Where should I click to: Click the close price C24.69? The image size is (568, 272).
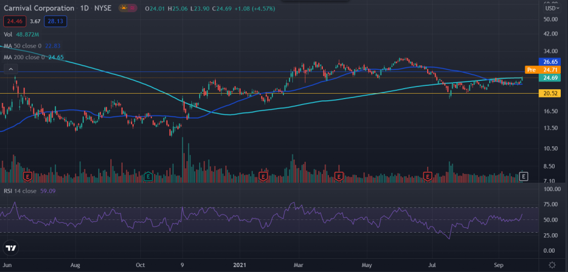coord(222,8)
